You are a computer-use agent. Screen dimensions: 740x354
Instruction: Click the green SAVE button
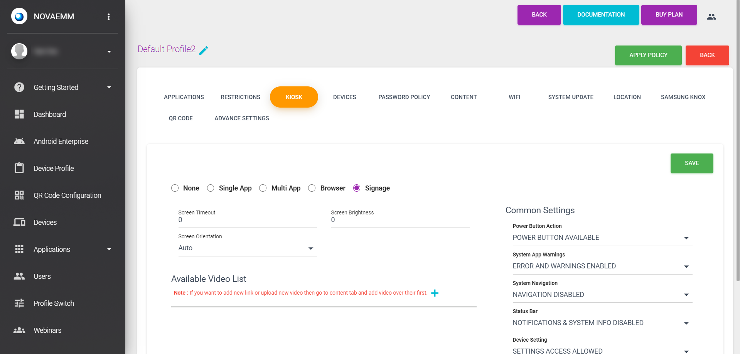(692, 163)
